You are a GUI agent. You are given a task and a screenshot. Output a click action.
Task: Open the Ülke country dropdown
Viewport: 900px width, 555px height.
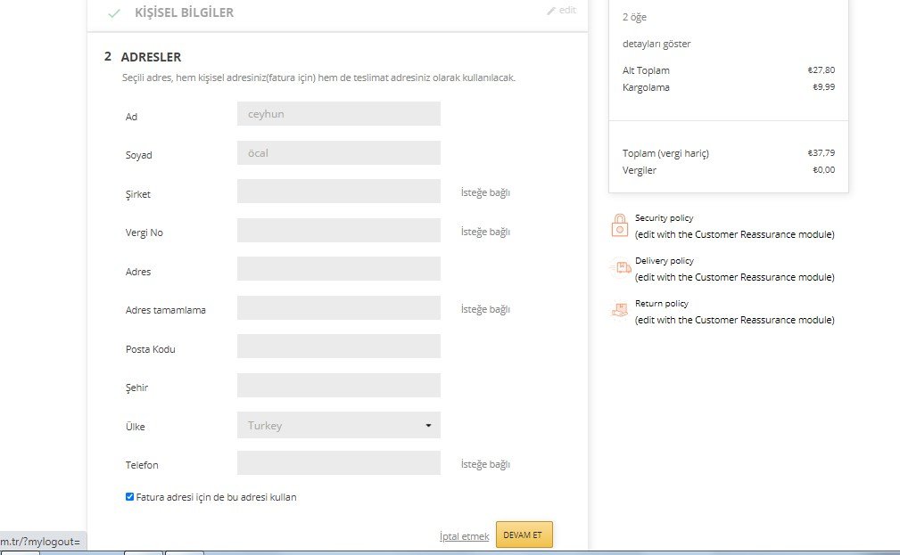click(x=339, y=425)
